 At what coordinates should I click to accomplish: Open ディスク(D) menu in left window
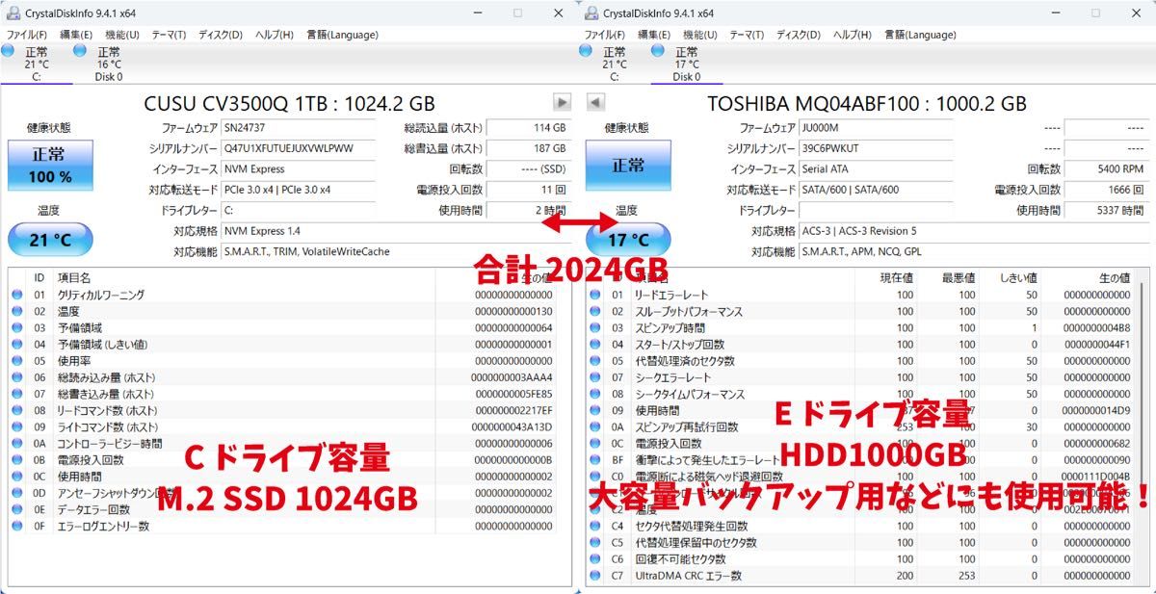(221, 35)
